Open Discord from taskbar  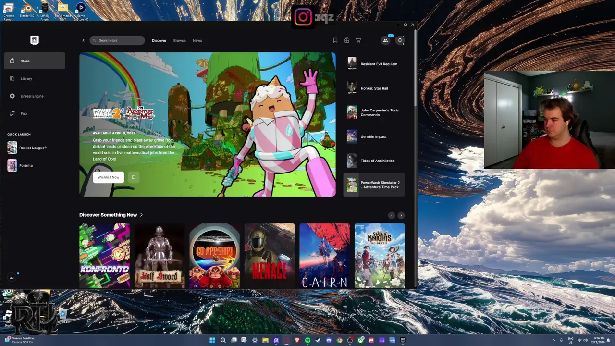tap(329, 340)
